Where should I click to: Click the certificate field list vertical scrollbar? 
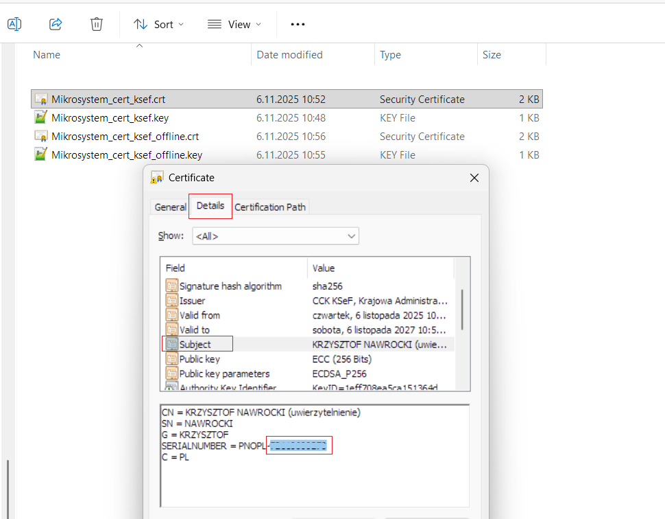pos(462,309)
